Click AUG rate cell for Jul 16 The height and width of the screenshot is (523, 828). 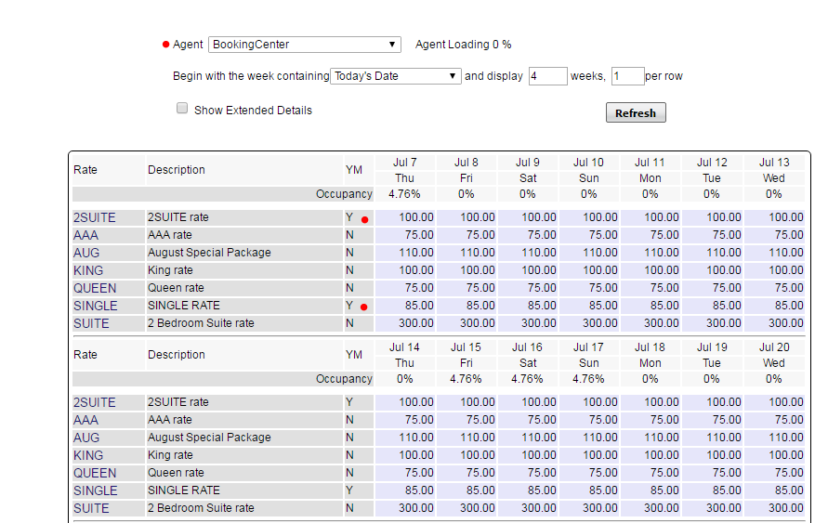[528, 438]
